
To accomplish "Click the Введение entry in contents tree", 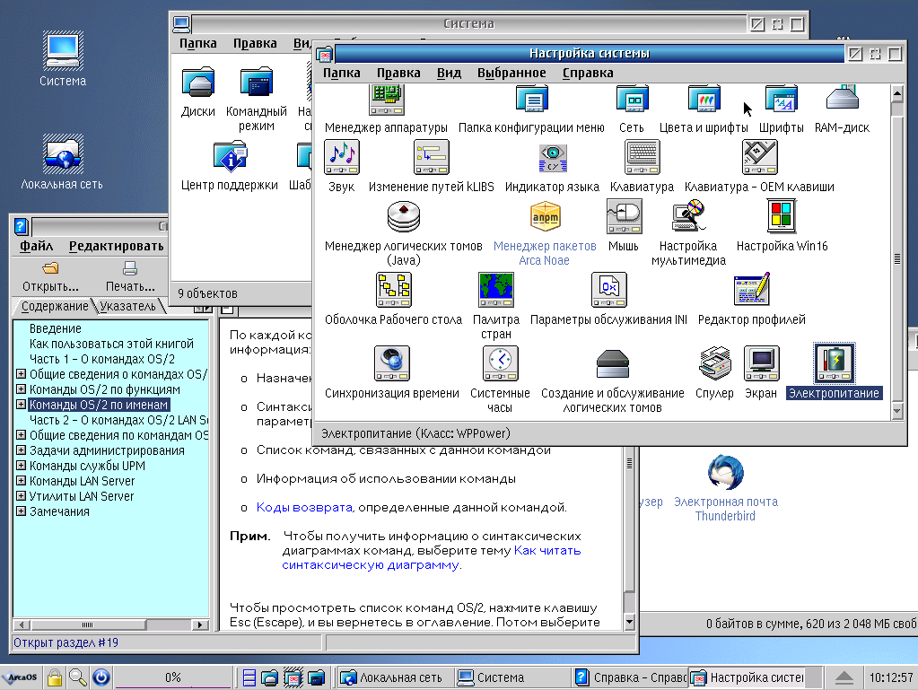I will [x=56, y=328].
